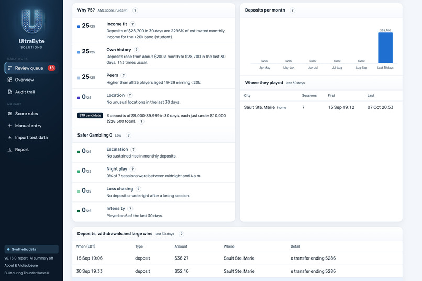Show help for Location rule
Image resolution: width=422 pixels, height=281 pixels.
coord(130,95)
